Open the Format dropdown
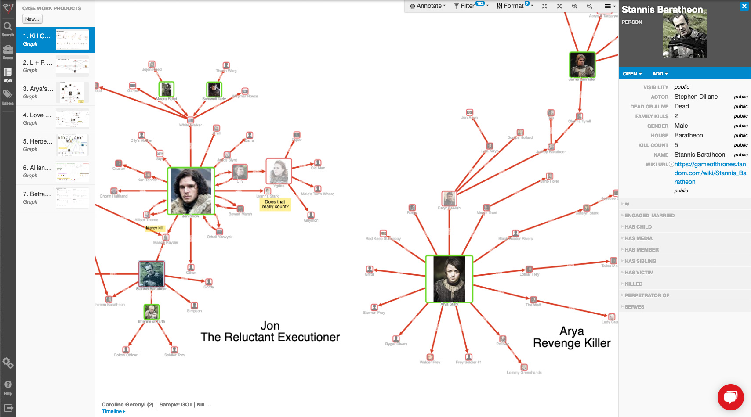Viewport: 751px width, 417px height. [x=515, y=6]
